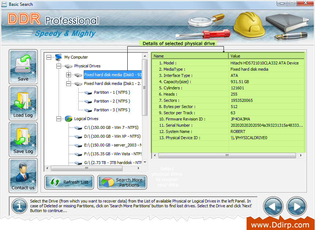
Task: Click the F:\ drive icon
Action: pyautogui.click(x=78, y=154)
